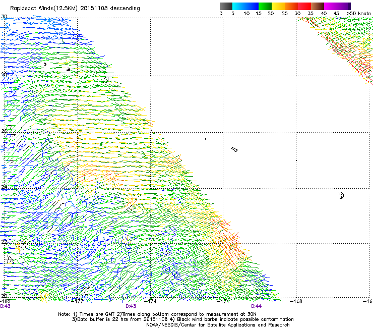
Task: Click the island outline on the 28 latitude line
Action: coord(105,80)
